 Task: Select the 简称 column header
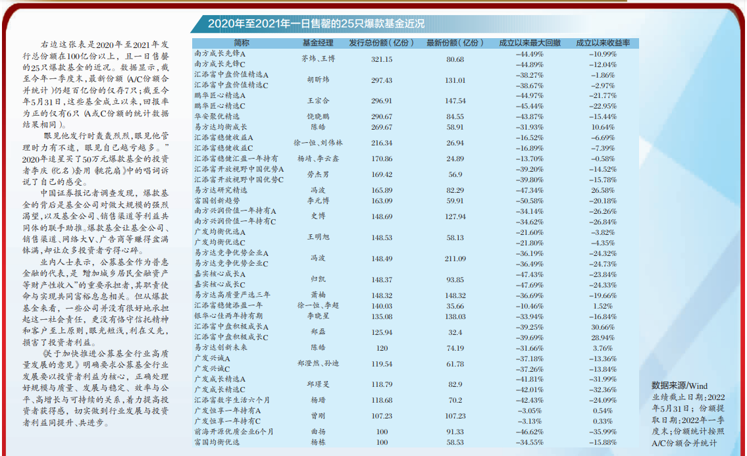pyautogui.click(x=242, y=43)
